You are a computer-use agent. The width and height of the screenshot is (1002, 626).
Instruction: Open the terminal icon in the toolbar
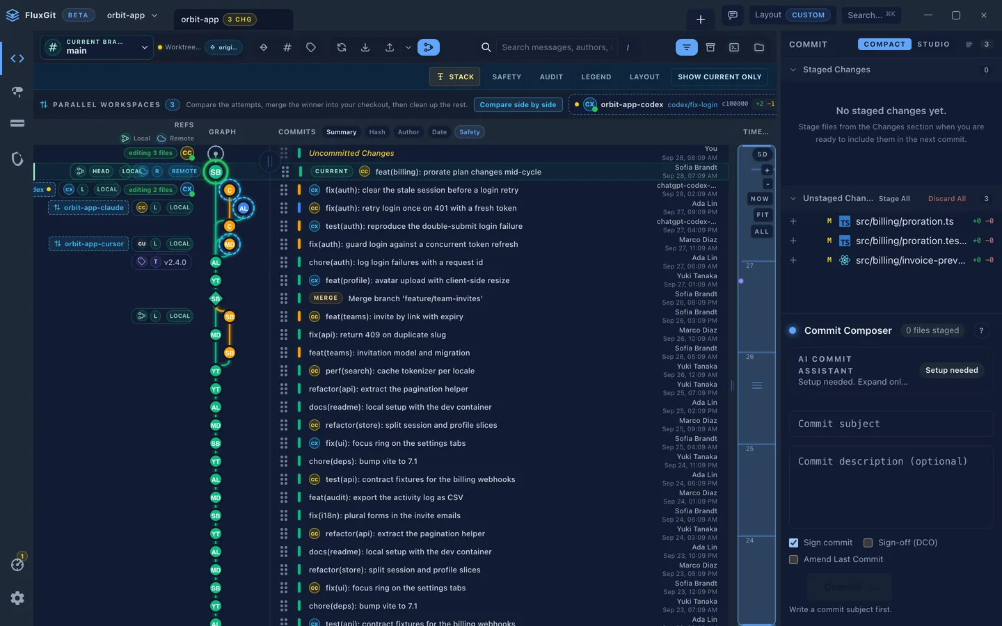pos(734,47)
